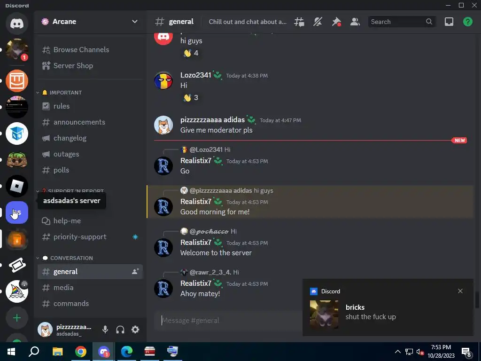Click the chat scrollbar thumb
This screenshot has height=361, width=481.
(477, 300)
